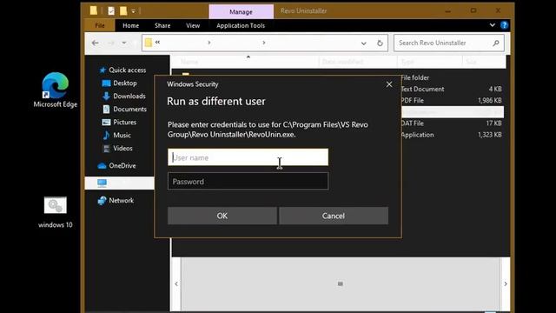Click the 17 KB size cell
Screen dimensions: 556x313
494,123
